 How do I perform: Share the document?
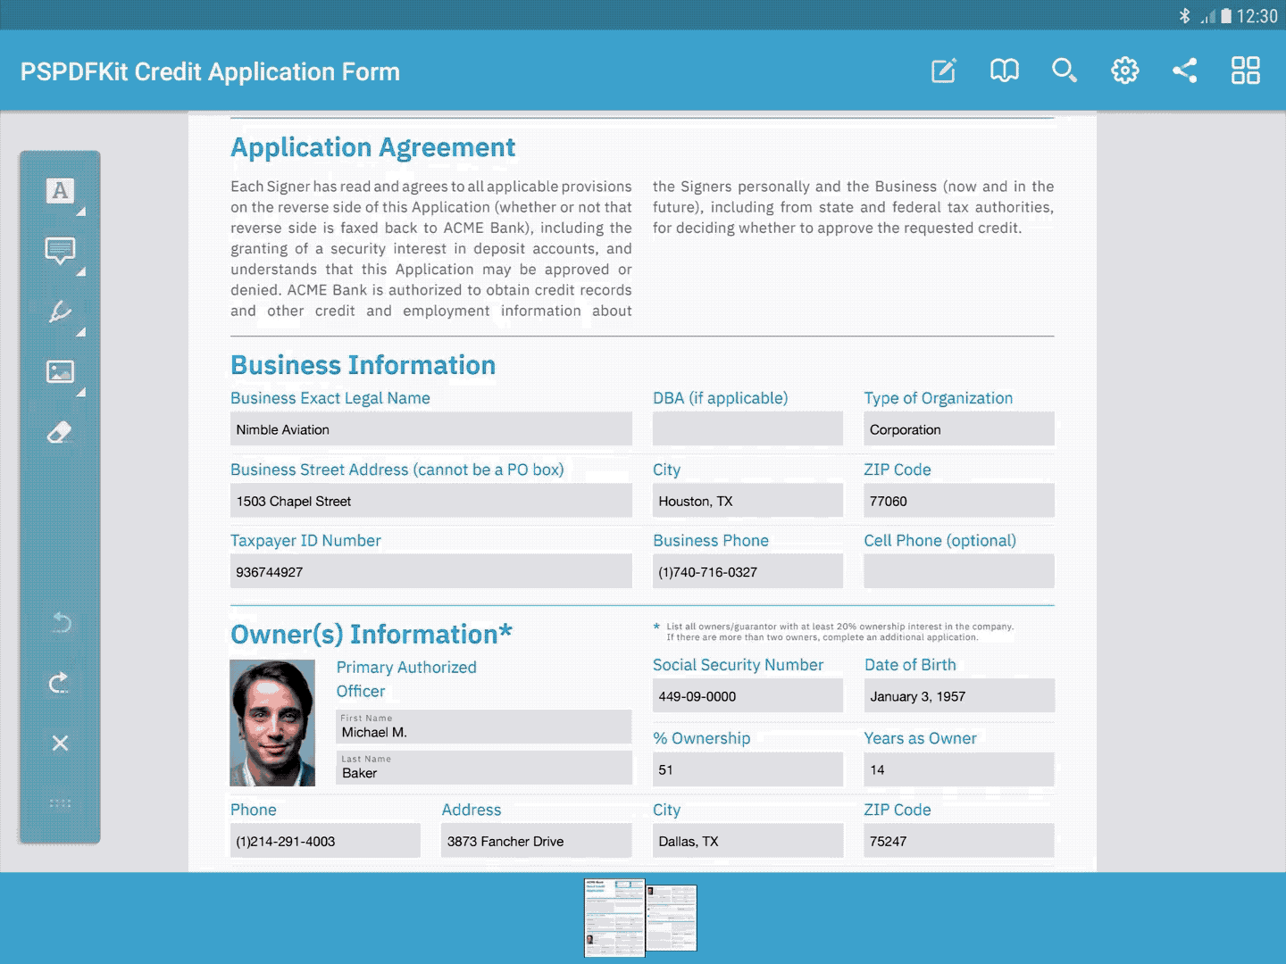(1185, 71)
